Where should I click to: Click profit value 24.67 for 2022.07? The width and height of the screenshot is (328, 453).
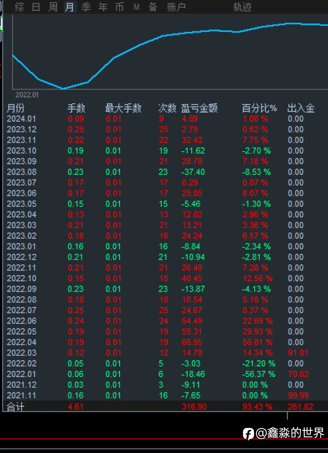coord(192,310)
